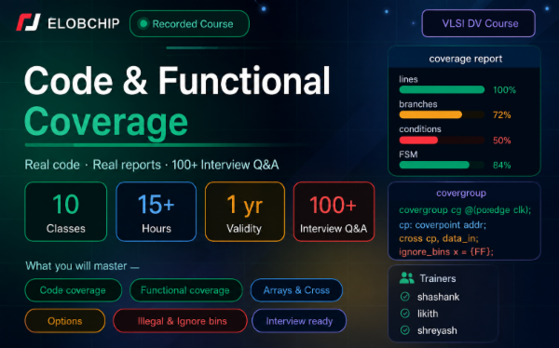Viewport: 559px width, 348px height.
Task: Click the purple 'covergroup' panel title
Action: click(x=461, y=193)
